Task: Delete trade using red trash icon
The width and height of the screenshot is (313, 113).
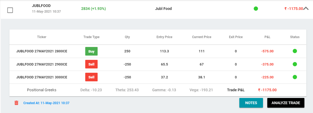Action: [x=16, y=103]
